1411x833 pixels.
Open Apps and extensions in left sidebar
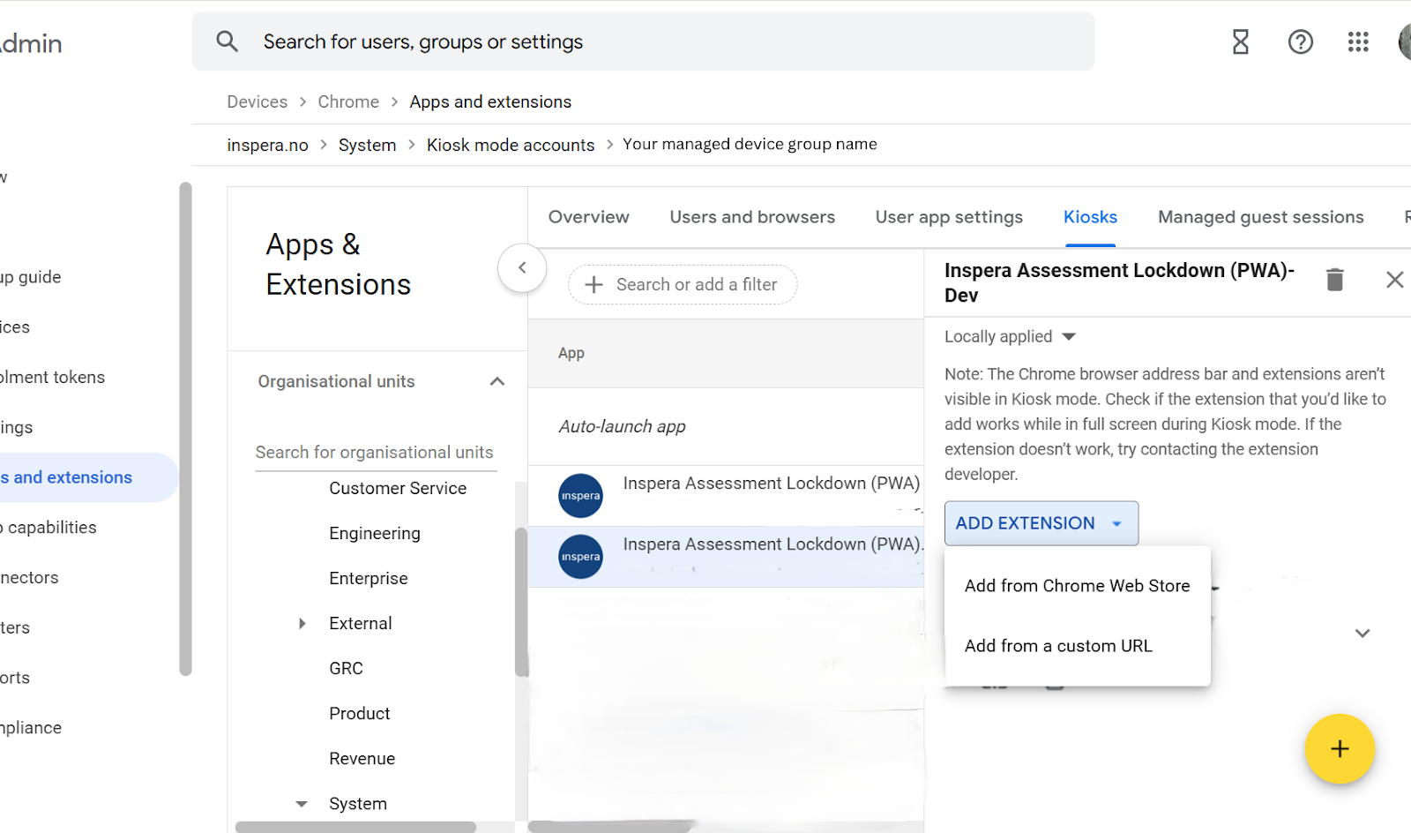point(88,477)
